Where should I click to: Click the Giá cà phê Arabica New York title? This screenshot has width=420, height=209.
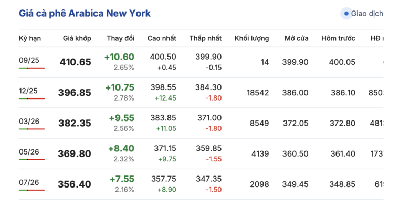(x=85, y=14)
